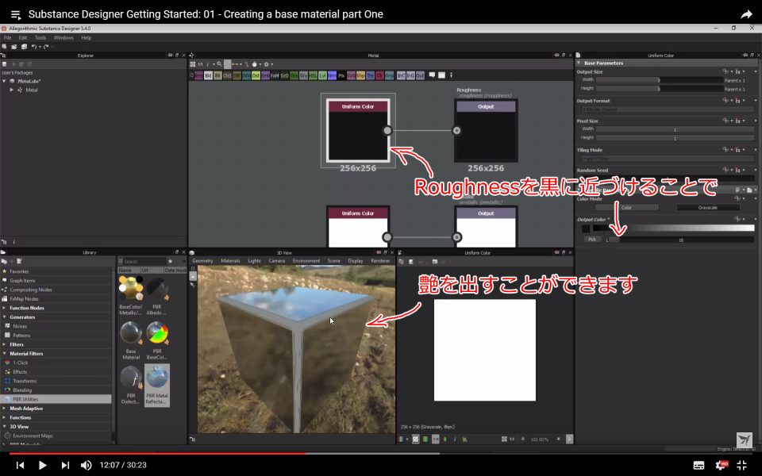Select PBR Utilities in Library tree
Viewport: 762px width, 476px height.
point(56,399)
